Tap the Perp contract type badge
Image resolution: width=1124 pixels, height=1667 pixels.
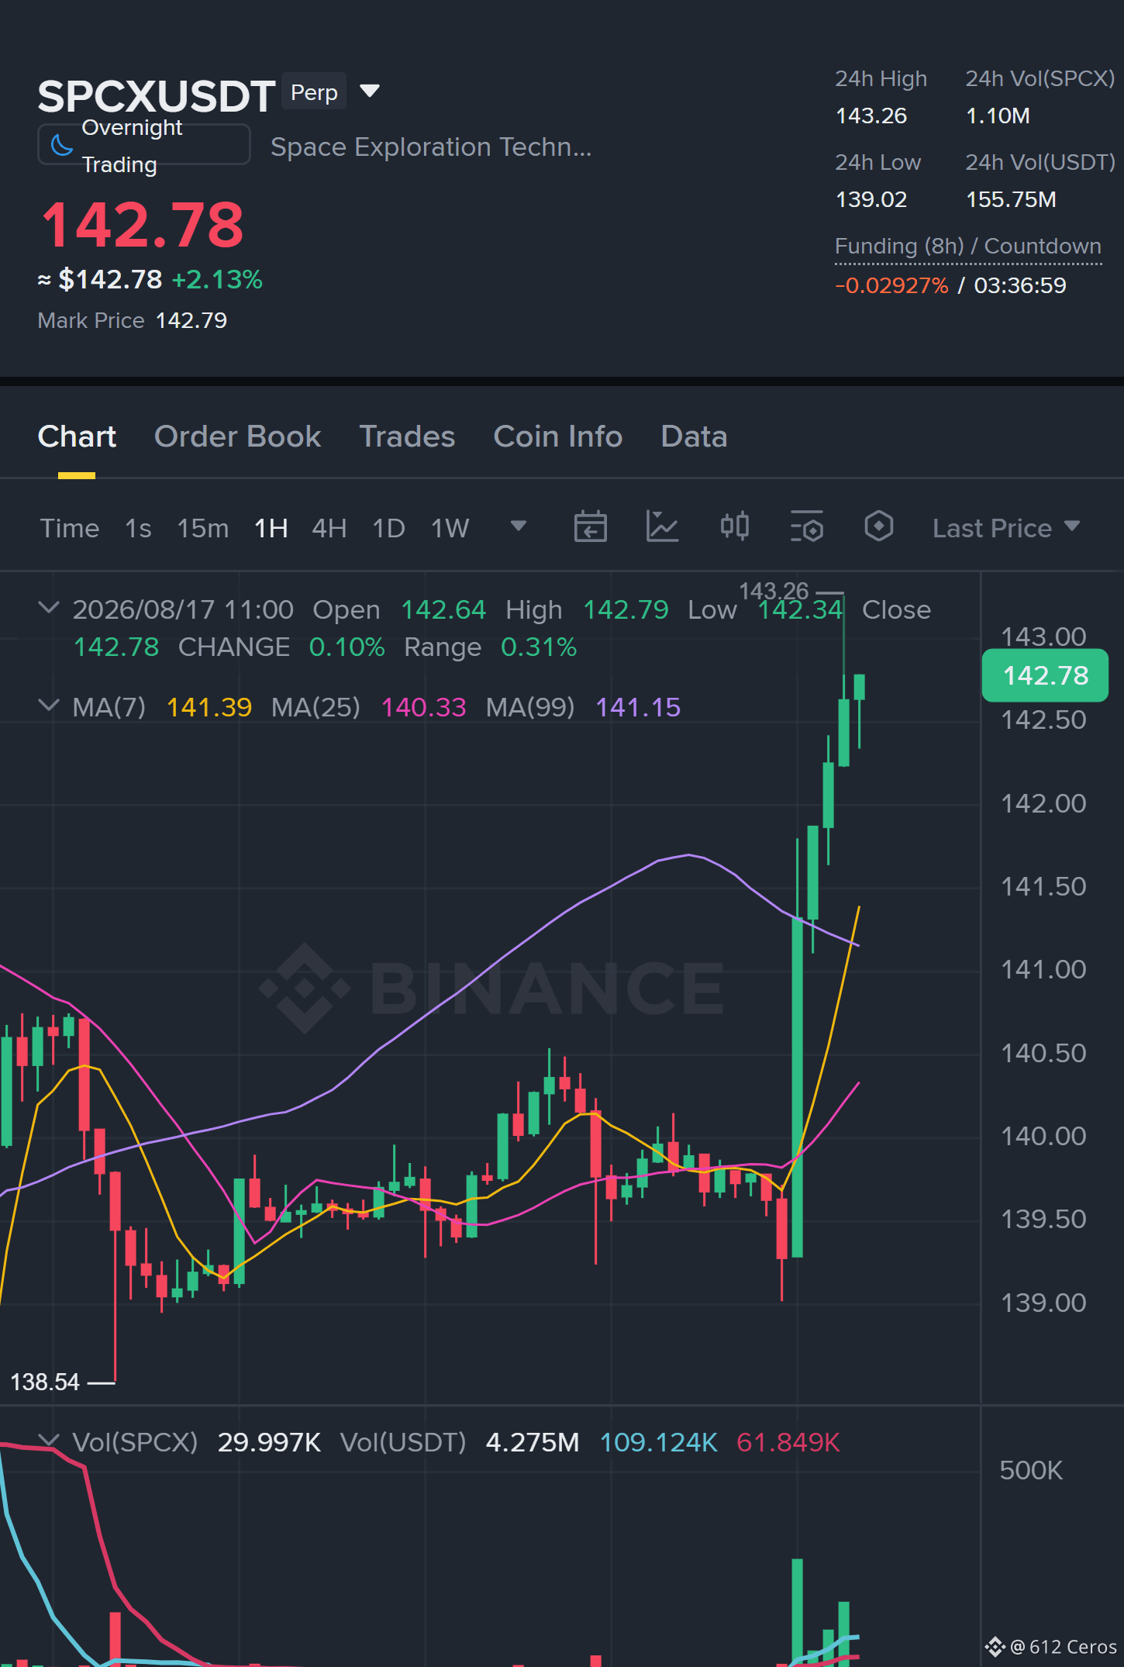[x=314, y=91]
